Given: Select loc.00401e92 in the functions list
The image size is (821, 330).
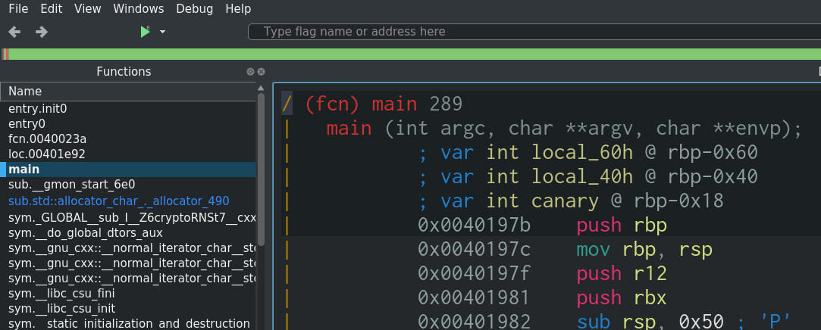Looking at the screenshot, I should pyautogui.click(x=128, y=154).
